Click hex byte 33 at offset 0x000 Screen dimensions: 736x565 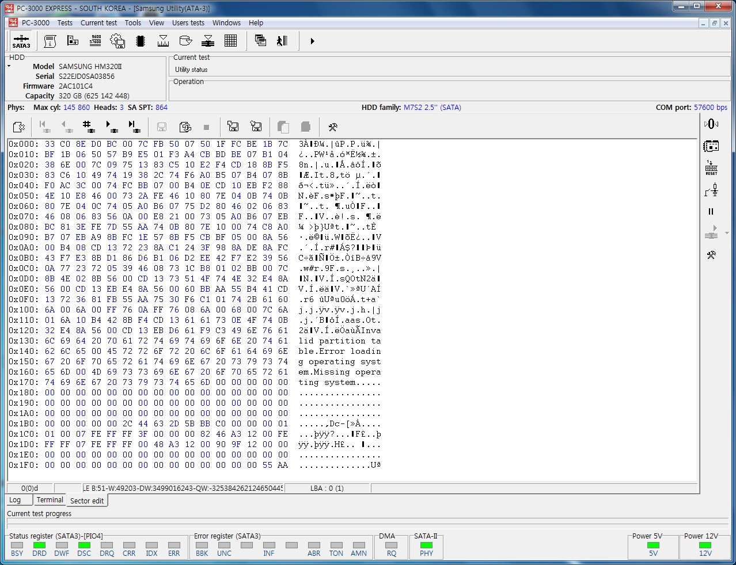50,144
